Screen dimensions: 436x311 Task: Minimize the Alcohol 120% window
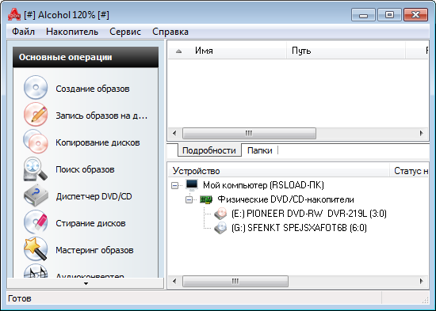[363, 14]
